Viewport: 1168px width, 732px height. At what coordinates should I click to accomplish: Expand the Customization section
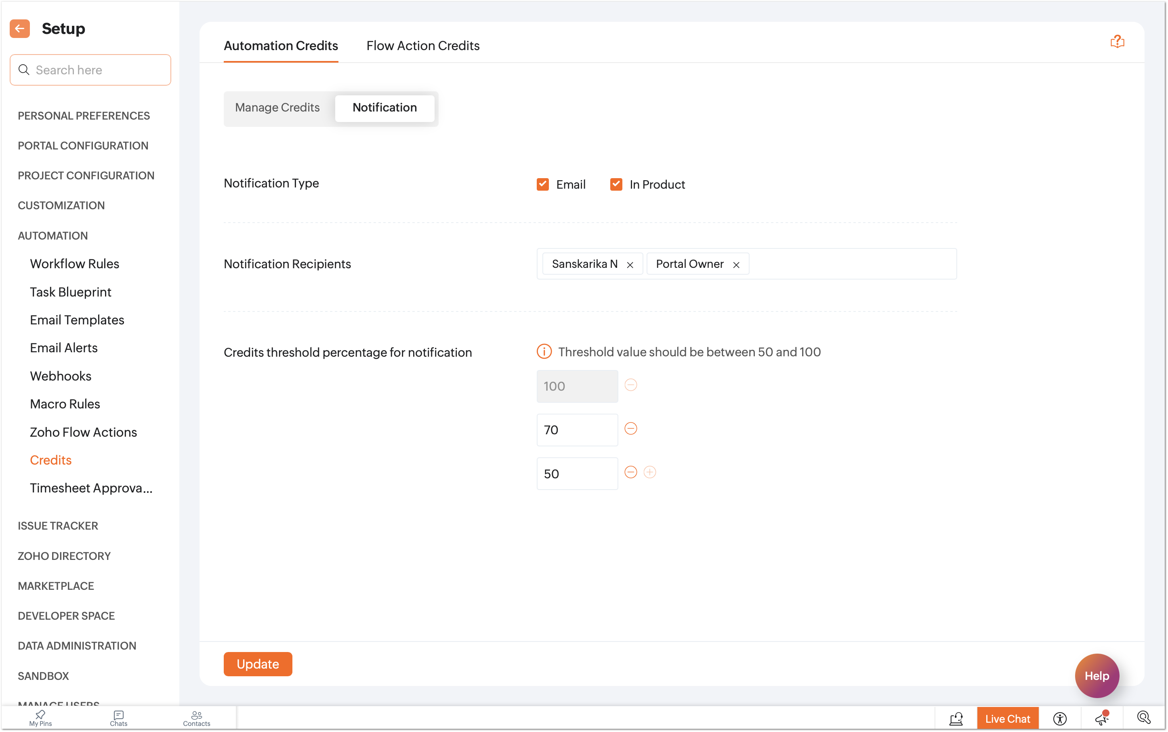[x=61, y=205]
